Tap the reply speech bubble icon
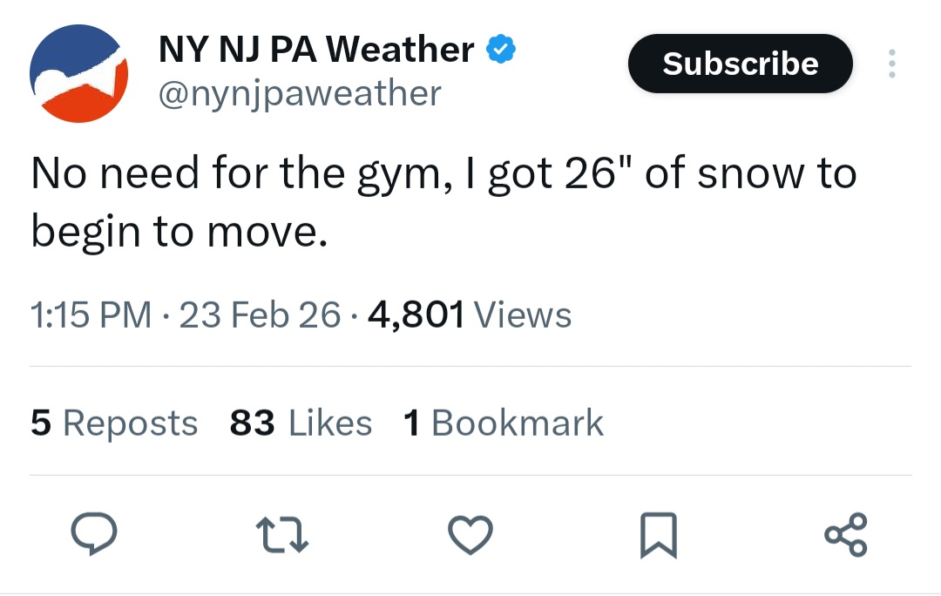The height and width of the screenshot is (596, 941). [x=91, y=534]
